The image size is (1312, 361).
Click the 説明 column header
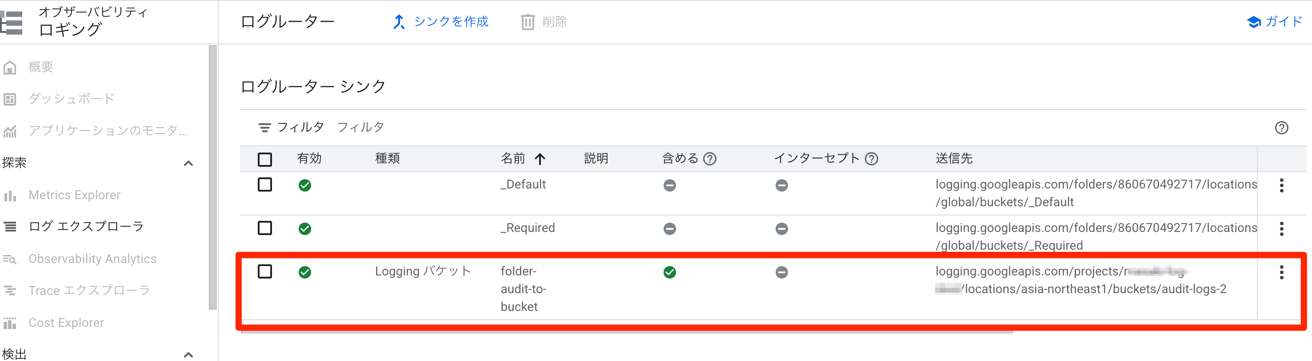pos(596,159)
